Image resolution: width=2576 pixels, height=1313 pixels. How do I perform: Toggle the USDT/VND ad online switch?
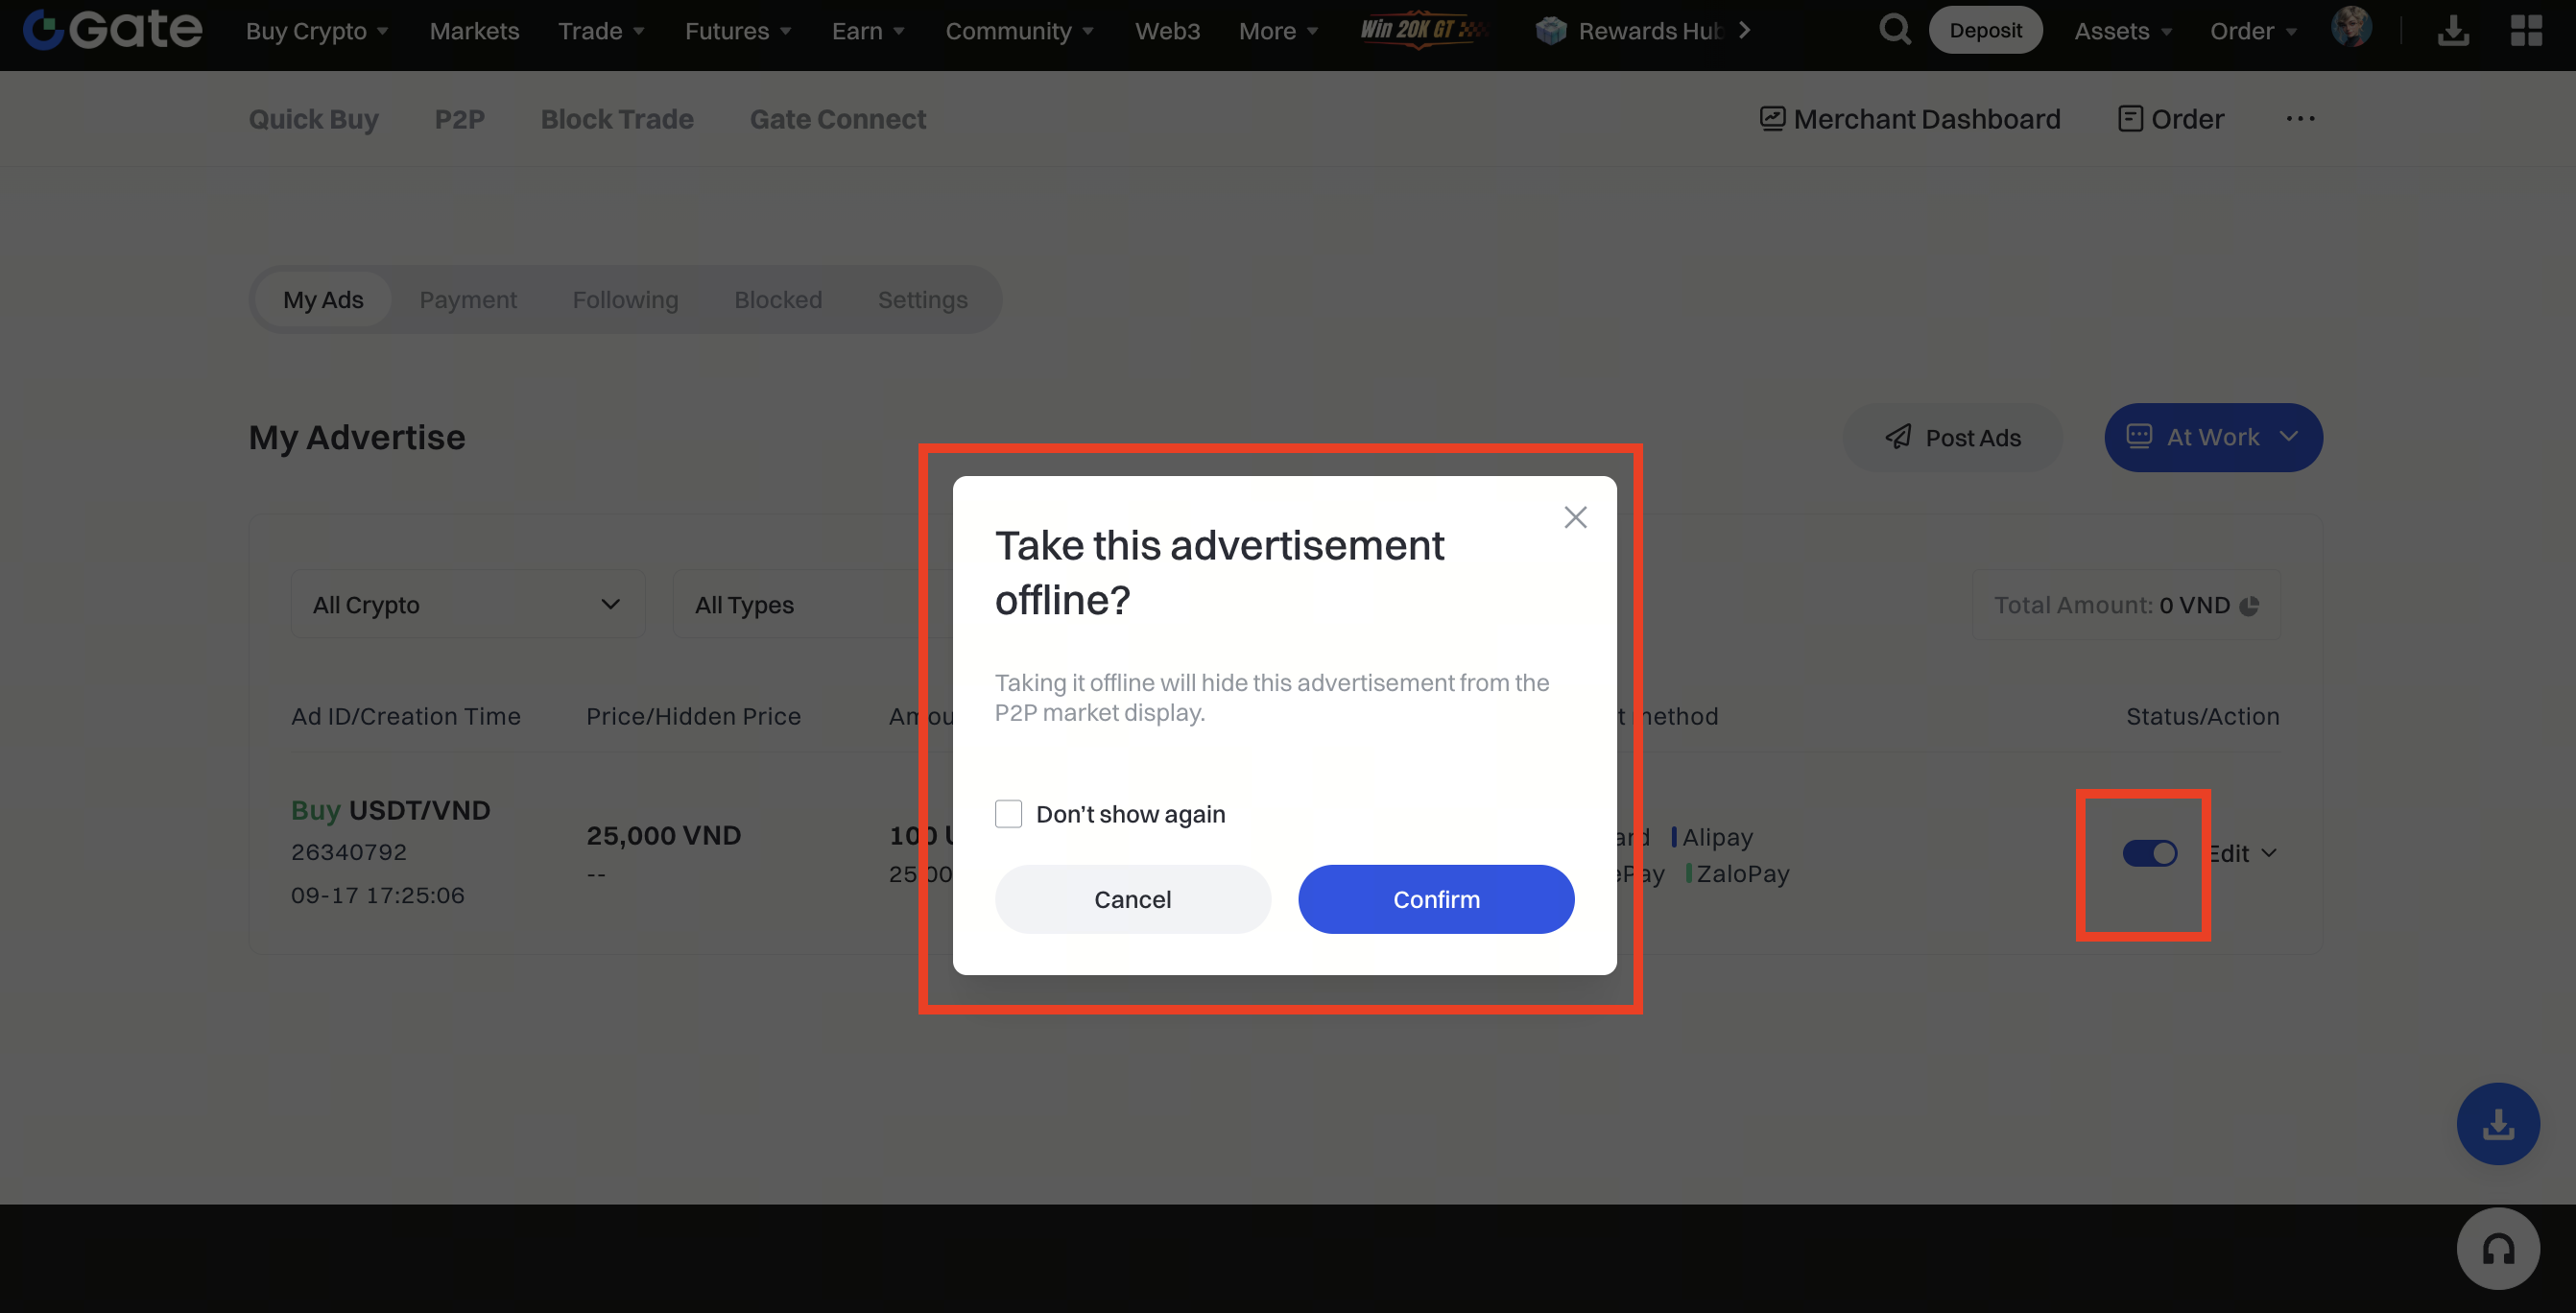tap(2149, 853)
